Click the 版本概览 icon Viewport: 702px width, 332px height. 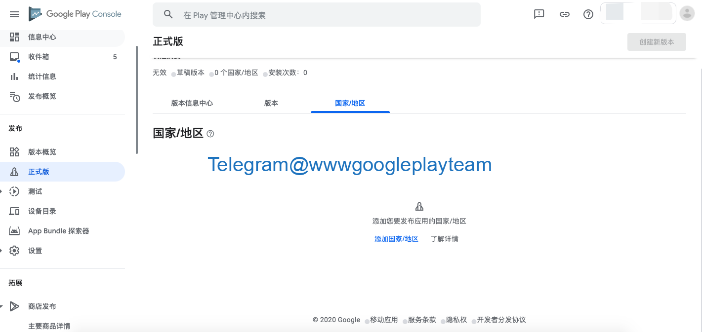click(14, 152)
